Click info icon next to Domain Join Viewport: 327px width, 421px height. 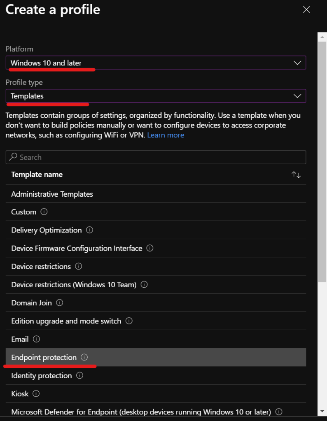(x=60, y=303)
